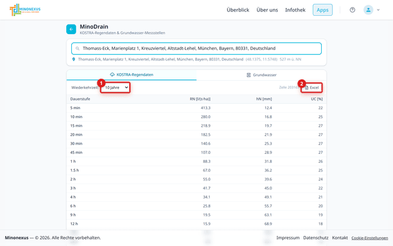Viewport: 393px width, 246px height.
Task: Select the 1 h row label
Action: 73,161
